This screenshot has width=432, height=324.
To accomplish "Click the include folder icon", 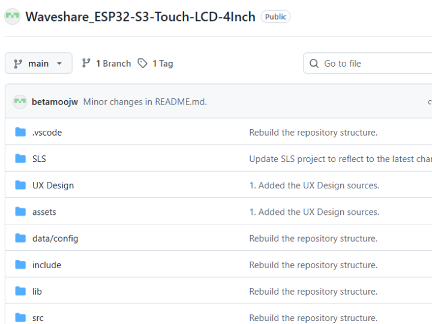I will [x=20, y=265].
